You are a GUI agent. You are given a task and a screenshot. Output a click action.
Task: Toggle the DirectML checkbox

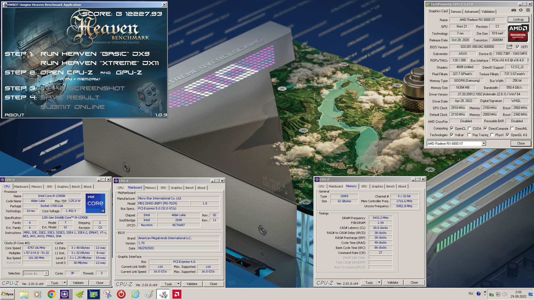[512, 128]
